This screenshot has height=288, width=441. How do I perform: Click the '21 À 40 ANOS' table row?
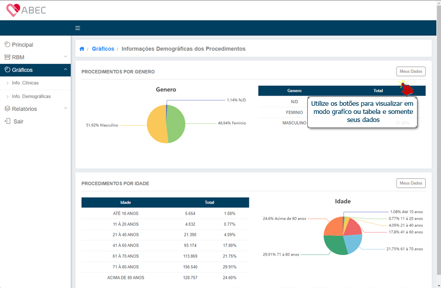tap(165, 235)
